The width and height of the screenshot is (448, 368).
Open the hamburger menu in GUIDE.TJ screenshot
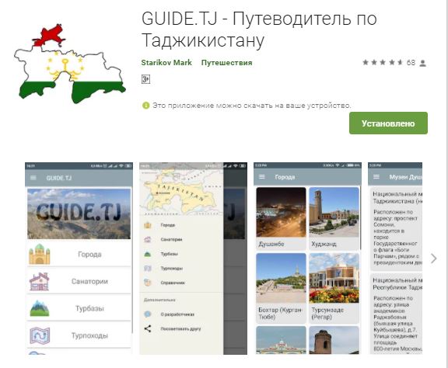click(33, 178)
